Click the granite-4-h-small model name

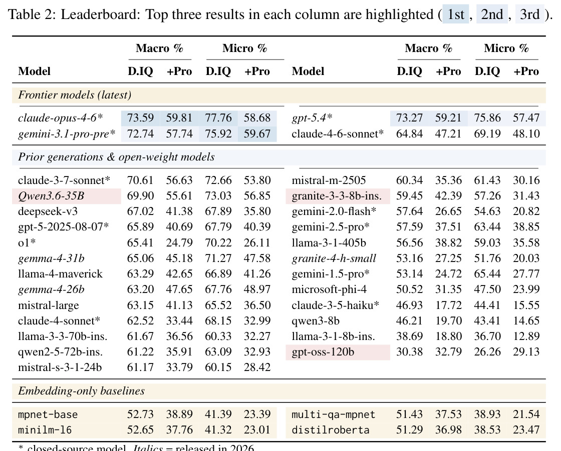[x=334, y=258]
